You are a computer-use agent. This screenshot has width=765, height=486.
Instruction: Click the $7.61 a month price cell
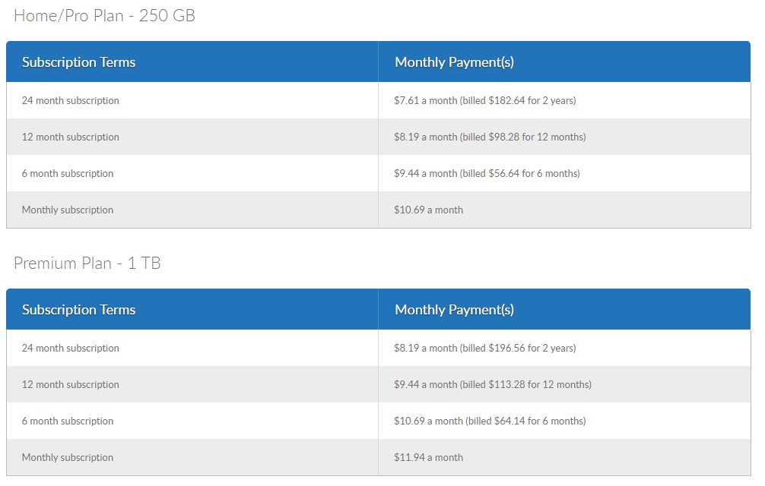(484, 100)
